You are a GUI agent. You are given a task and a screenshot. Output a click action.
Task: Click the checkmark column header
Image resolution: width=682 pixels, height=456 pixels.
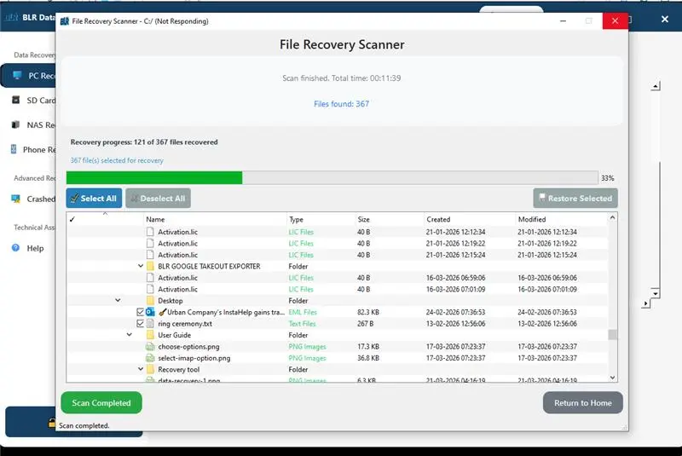tap(72, 220)
